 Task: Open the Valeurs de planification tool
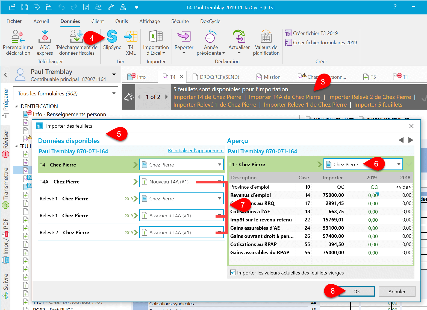pos(266,37)
